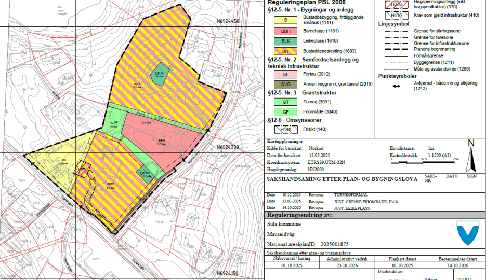Select the H140 Frisikt hatched symbol
The width and height of the screenshot is (499, 280).
tap(285, 129)
